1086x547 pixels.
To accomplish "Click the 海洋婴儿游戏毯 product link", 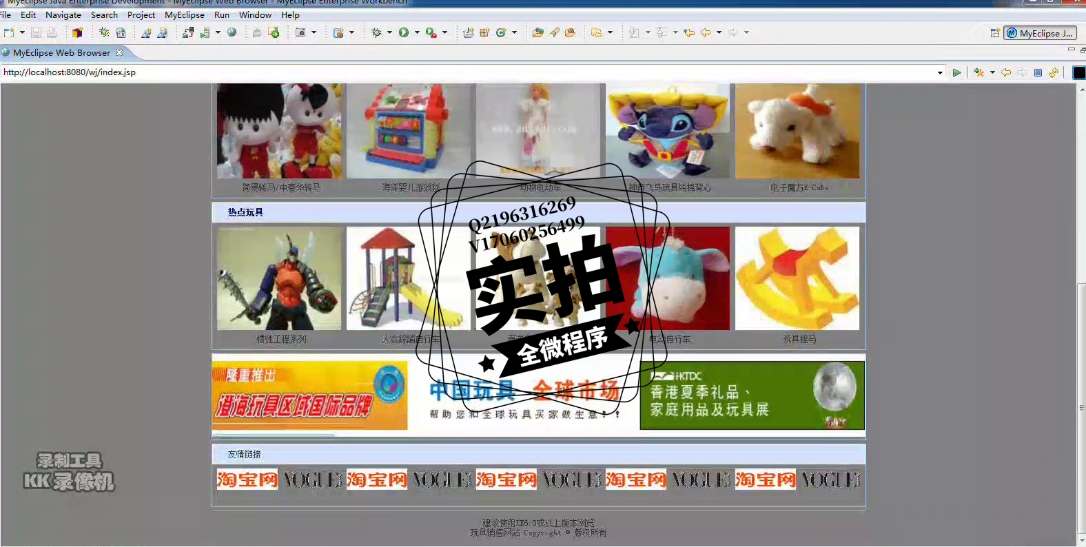I will click(x=411, y=187).
